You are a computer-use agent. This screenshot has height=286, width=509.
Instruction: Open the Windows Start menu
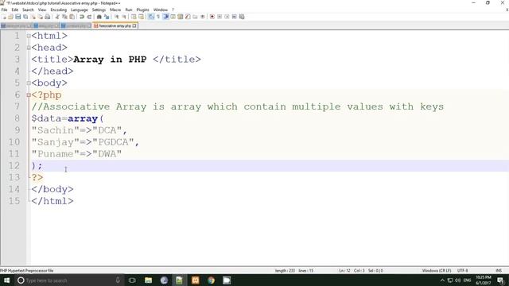pos(6,280)
